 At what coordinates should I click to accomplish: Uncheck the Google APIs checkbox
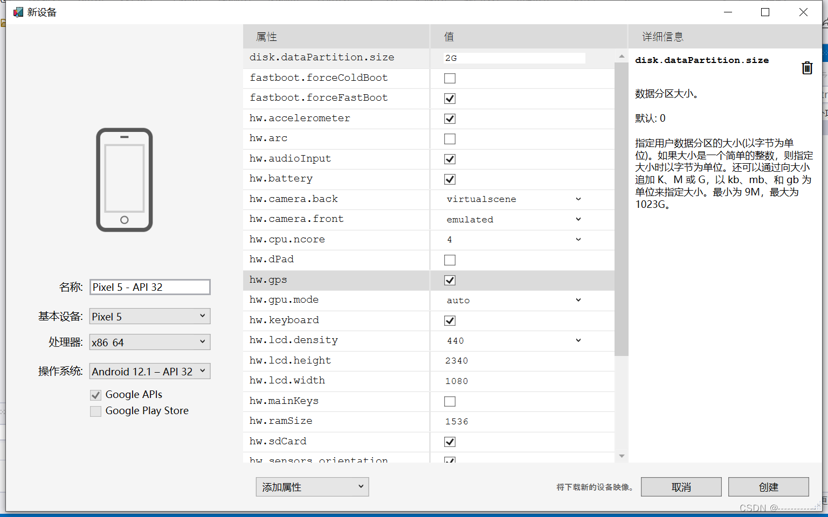pos(95,395)
